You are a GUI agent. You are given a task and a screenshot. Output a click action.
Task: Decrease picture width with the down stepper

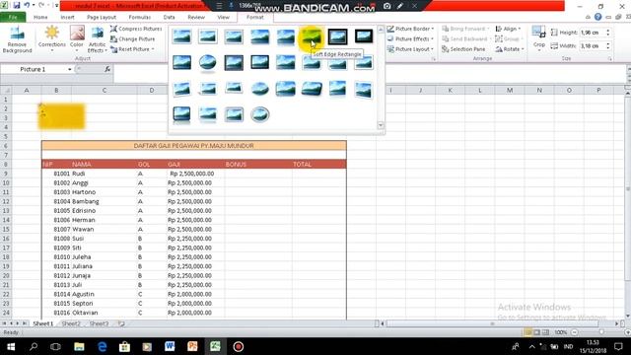tap(608, 48)
